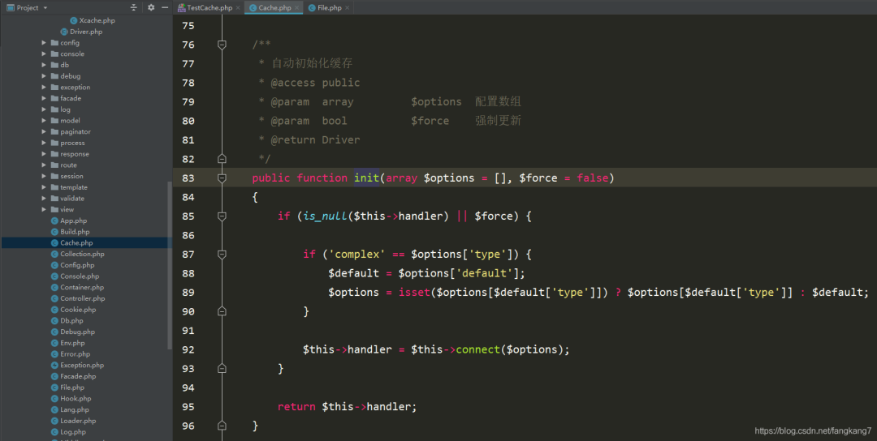Click the Debug.php class file icon

pyautogui.click(x=54, y=332)
